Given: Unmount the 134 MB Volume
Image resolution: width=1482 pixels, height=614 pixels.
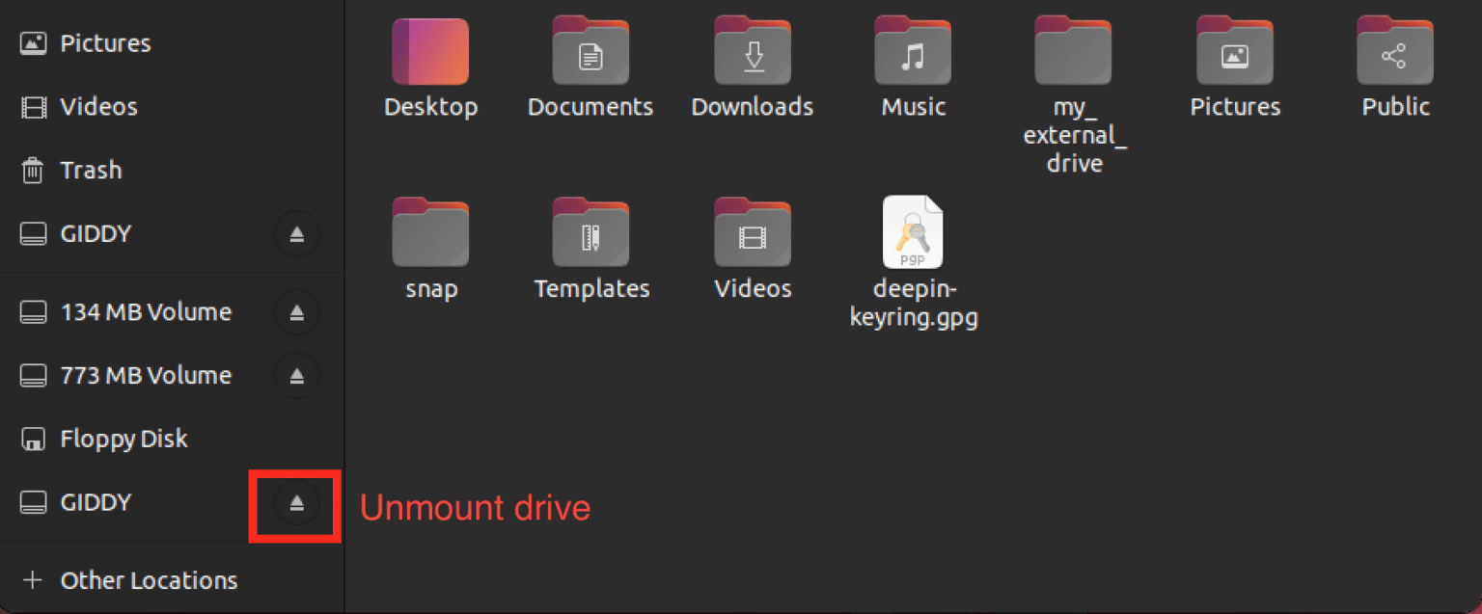Looking at the screenshot, I should point(296,311).
